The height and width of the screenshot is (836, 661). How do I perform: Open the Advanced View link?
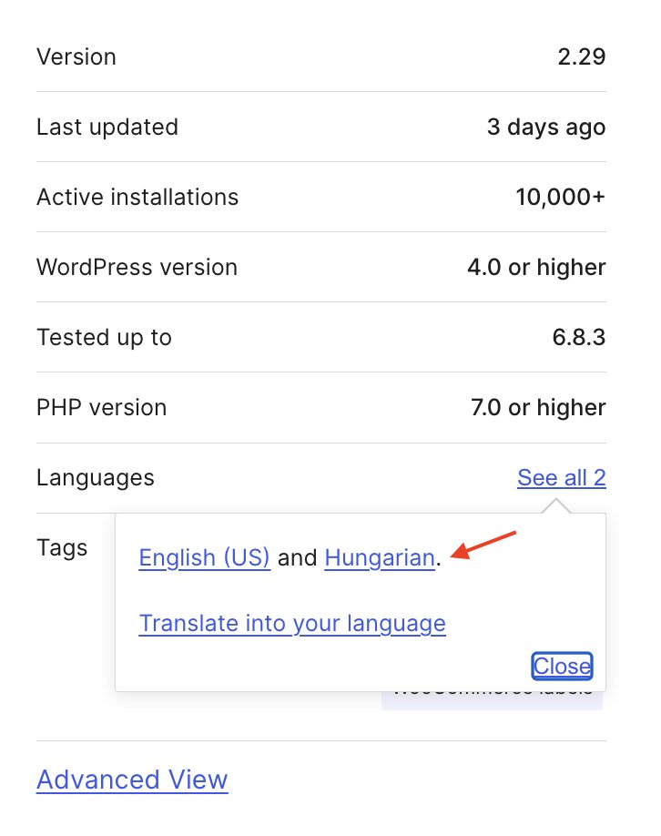click(x=132, y=780)
